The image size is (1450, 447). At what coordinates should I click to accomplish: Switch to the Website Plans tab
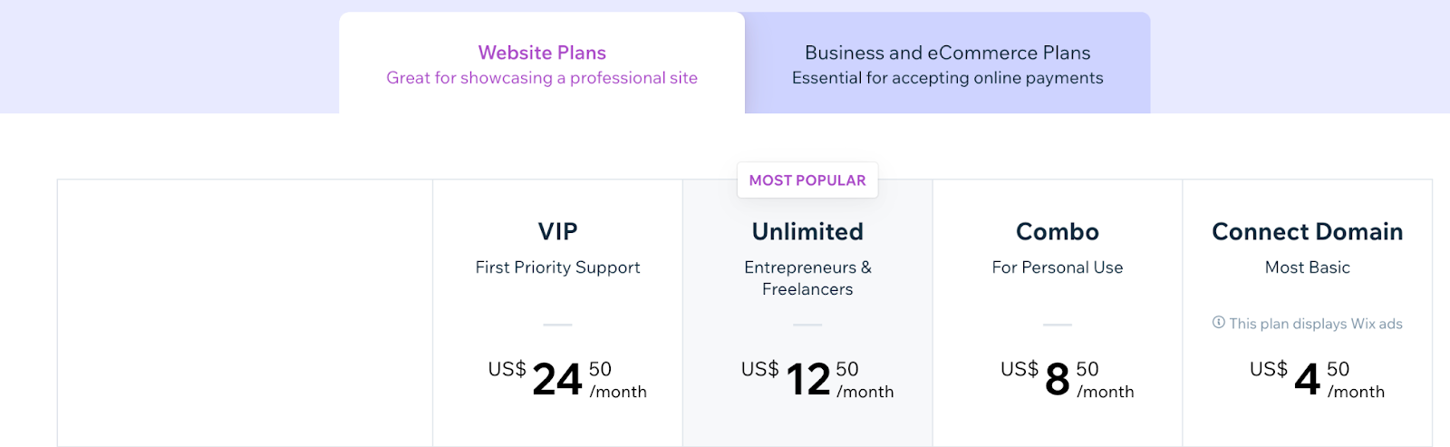click(542, 53)
